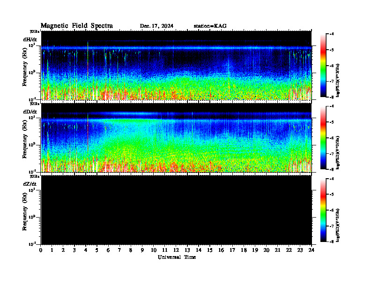This screenshot has width=371, height=287.
Task: Click the "16" hour label on time axis
Action: 221,250
